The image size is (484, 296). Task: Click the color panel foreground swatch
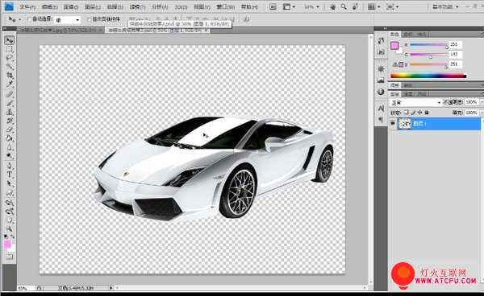point(394,46)
